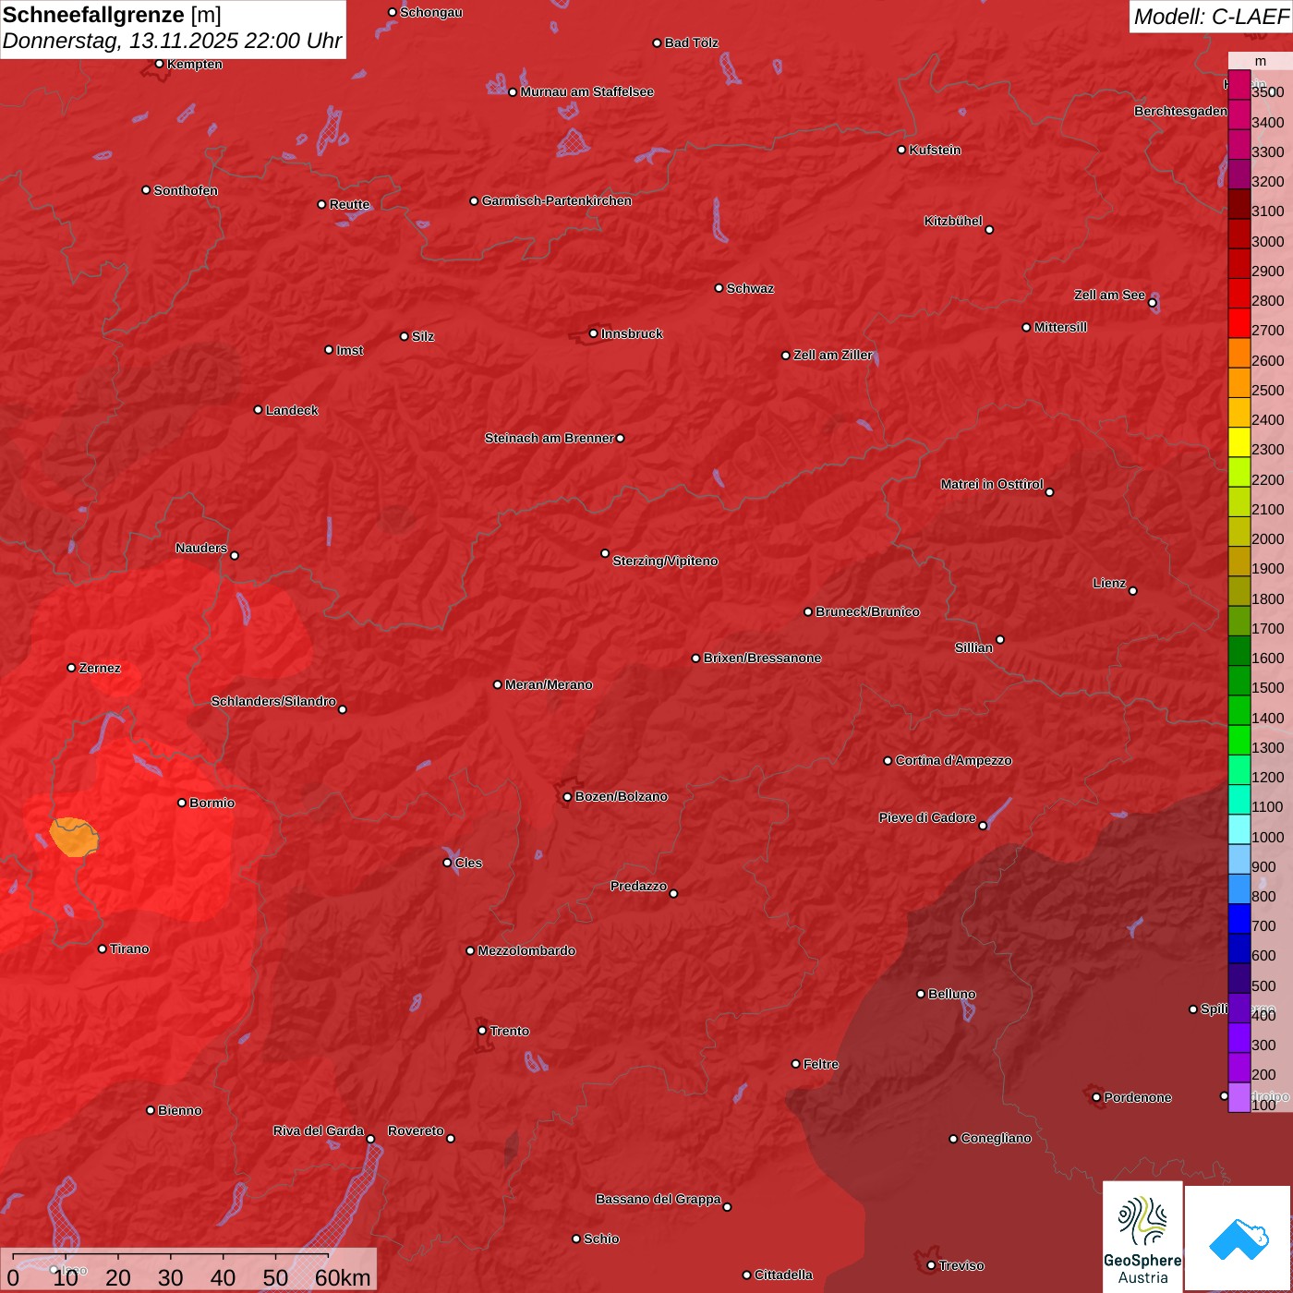Screen dimensions: 1293x1293
Task: Click the Modell: C-LAEF label
Action: point(1210,17)
